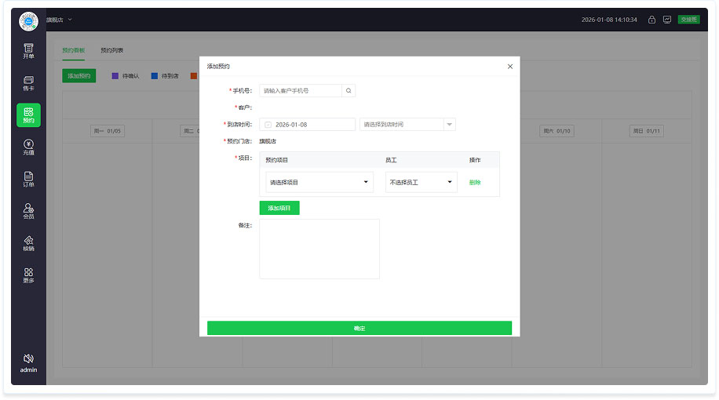Open the 核销 verification sidebar icon
Image resolution: width=719 pixels, height=400 pixels.
[x=28, y=243]
